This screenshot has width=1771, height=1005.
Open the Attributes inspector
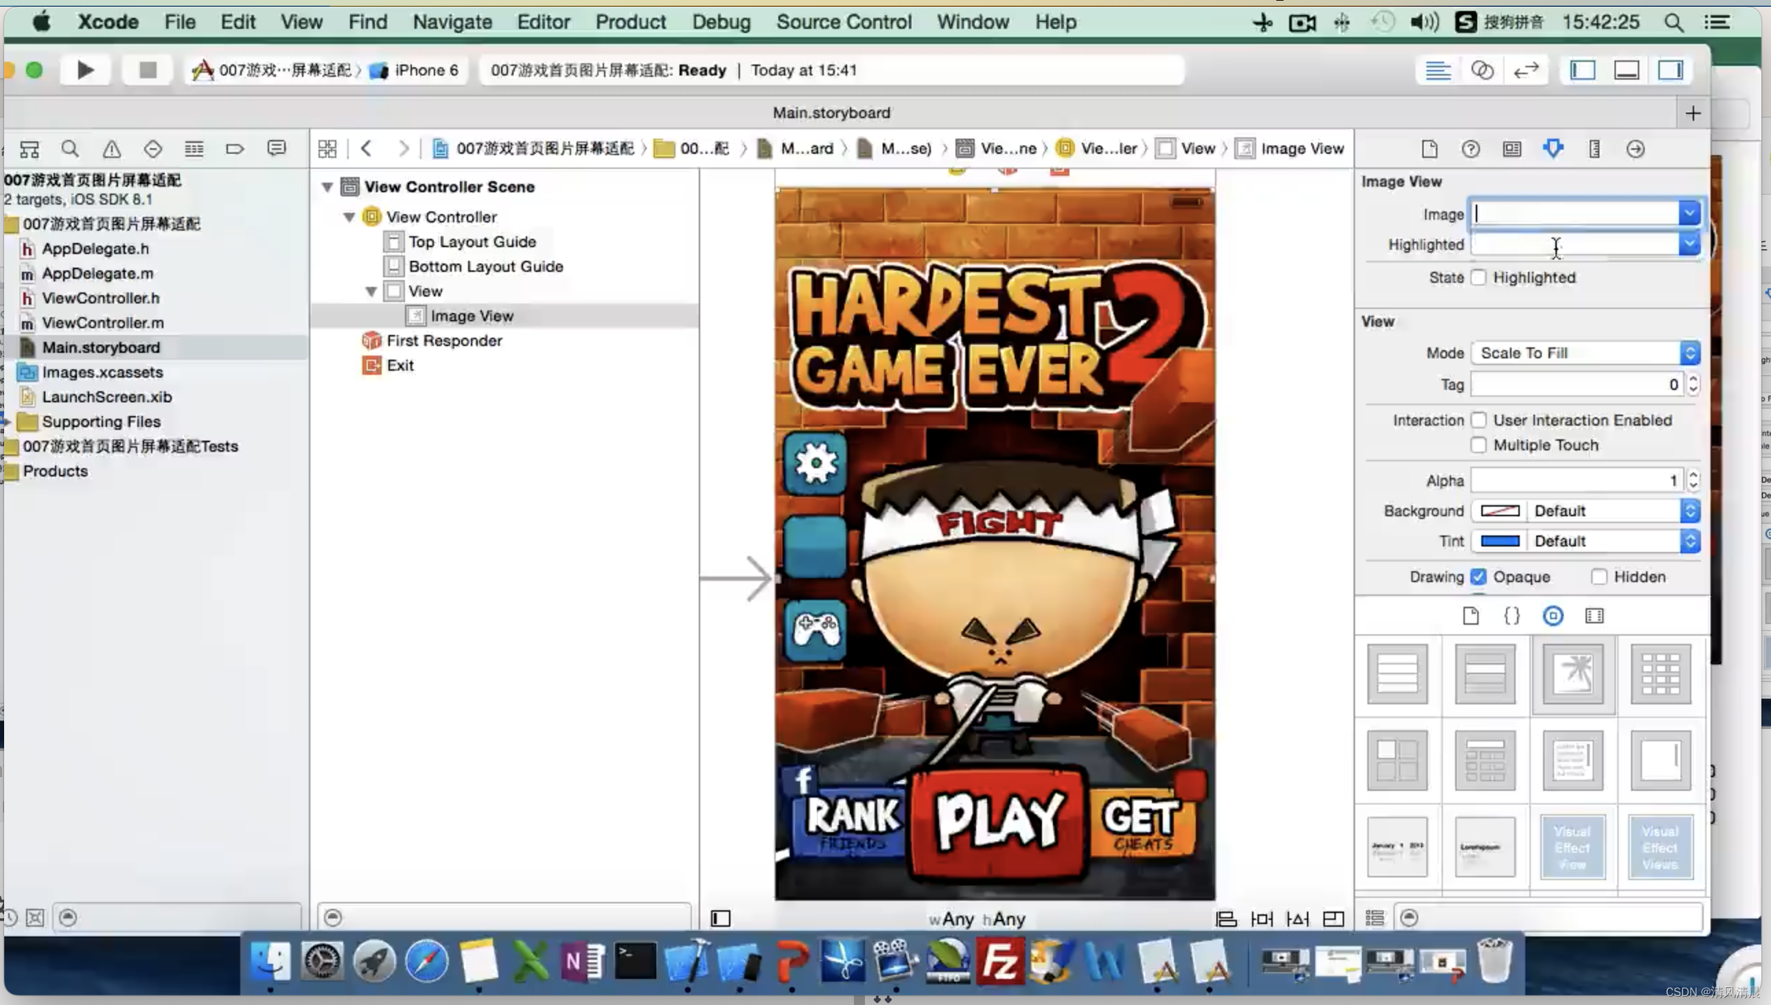point(1553,149)
